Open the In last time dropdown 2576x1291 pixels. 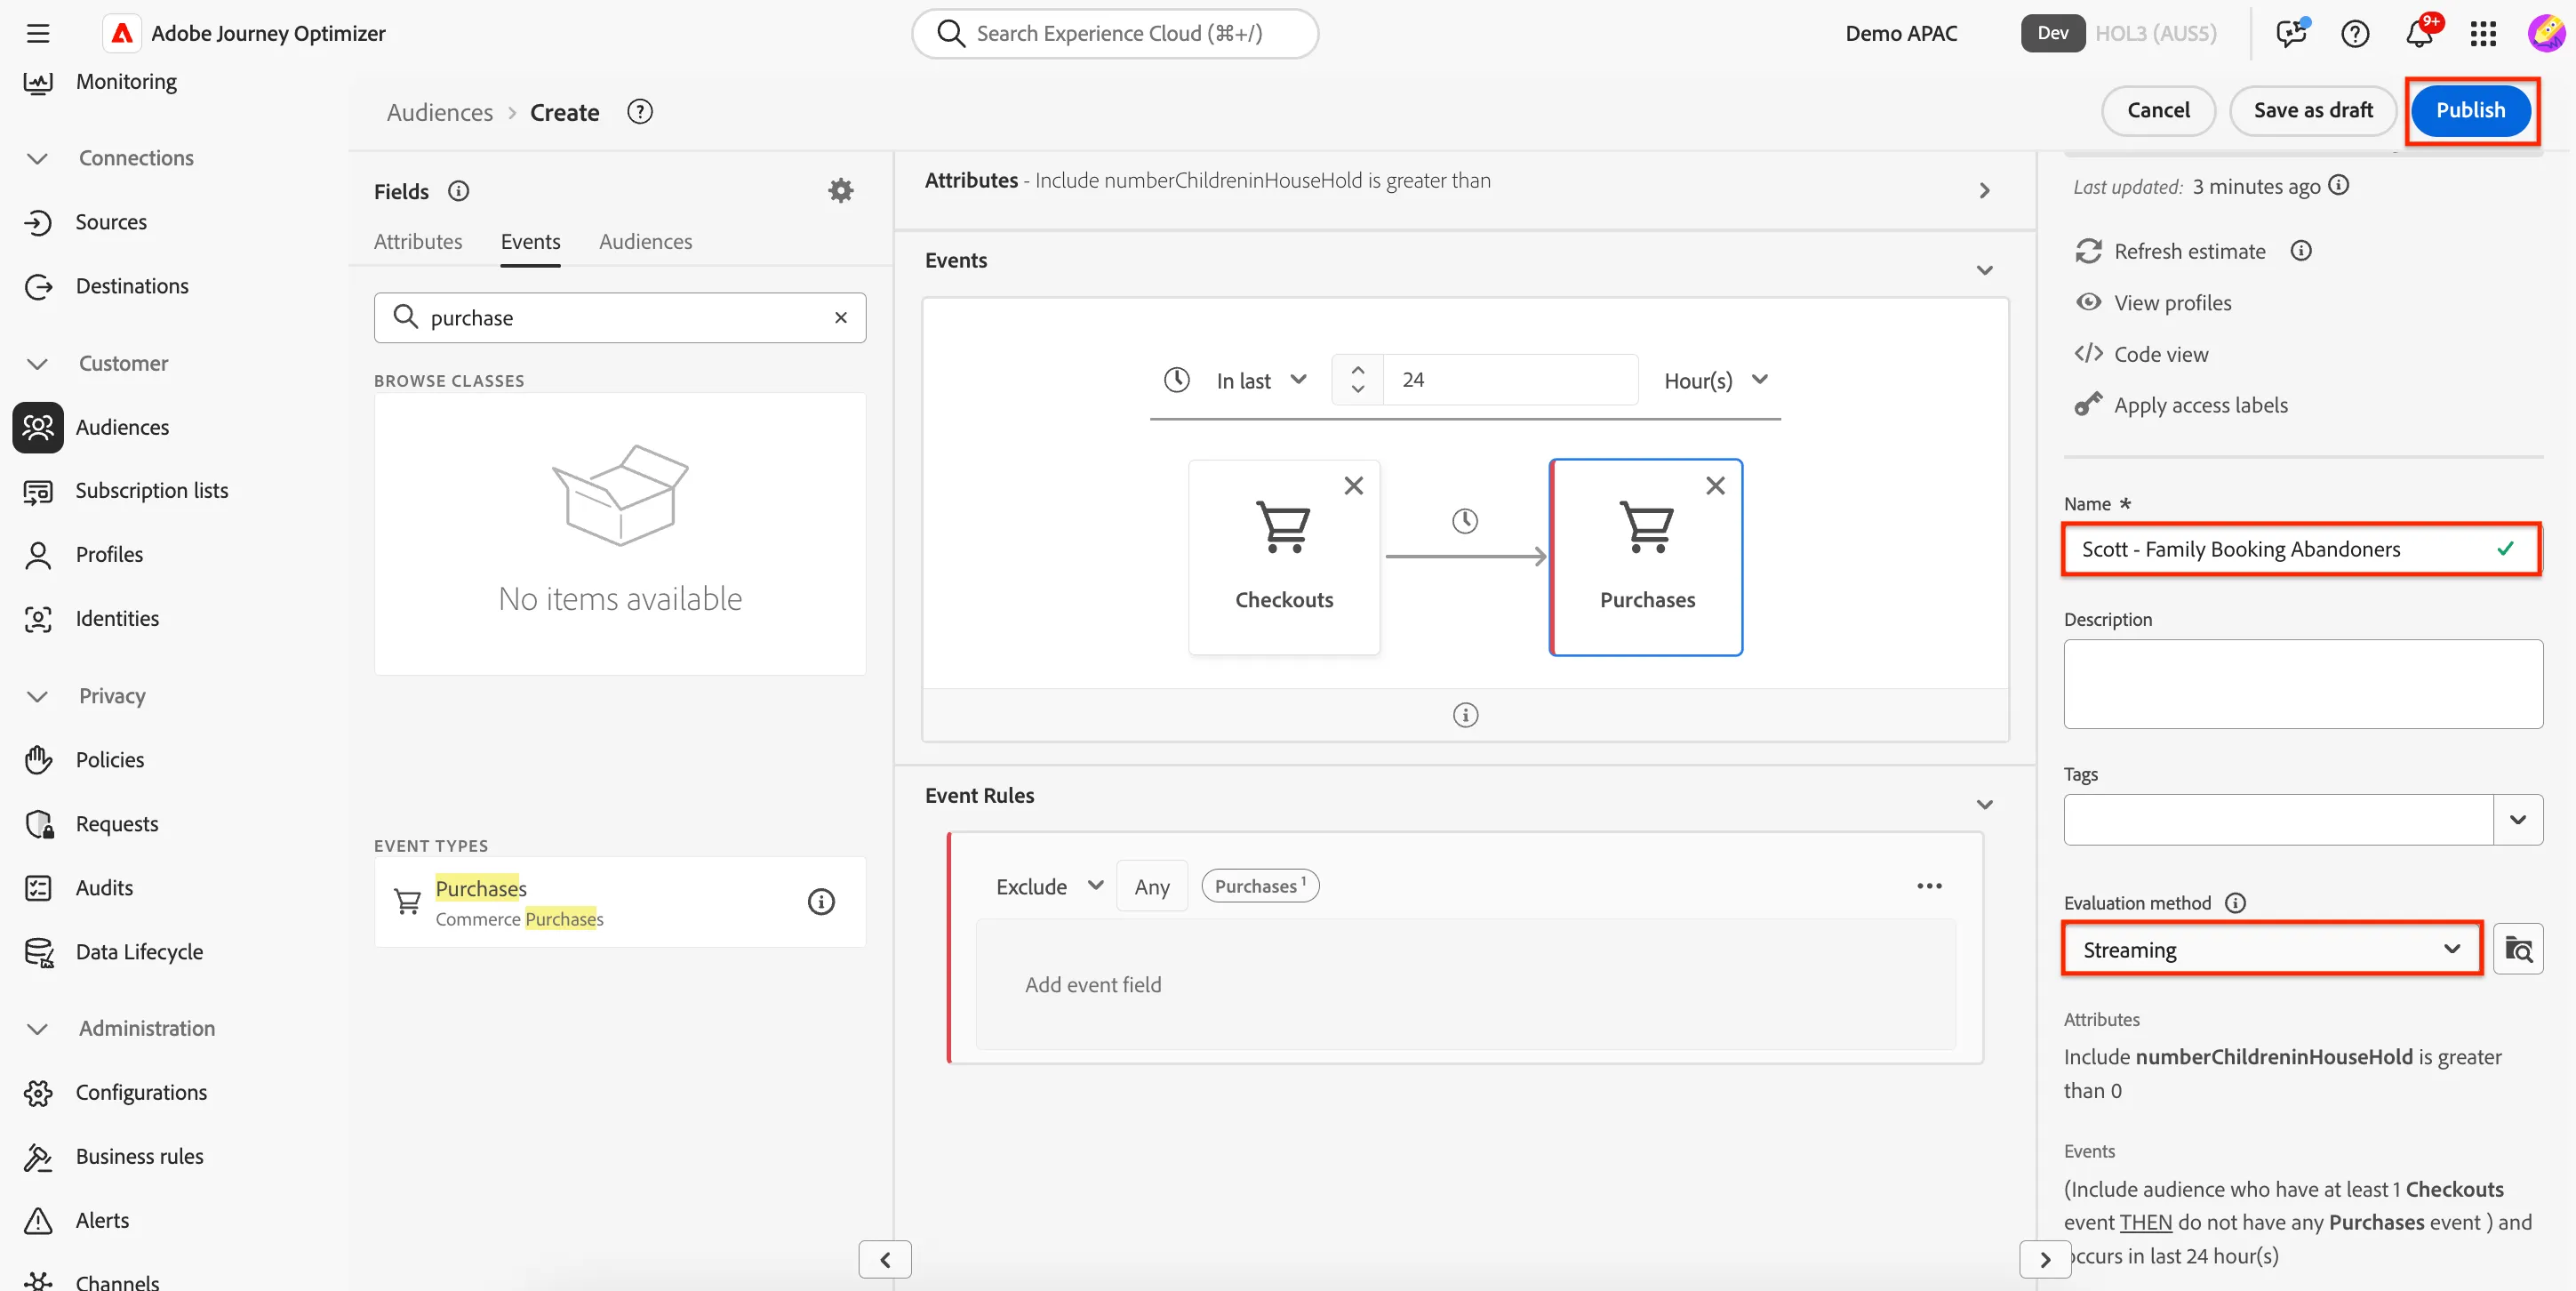click(1261, 380)
